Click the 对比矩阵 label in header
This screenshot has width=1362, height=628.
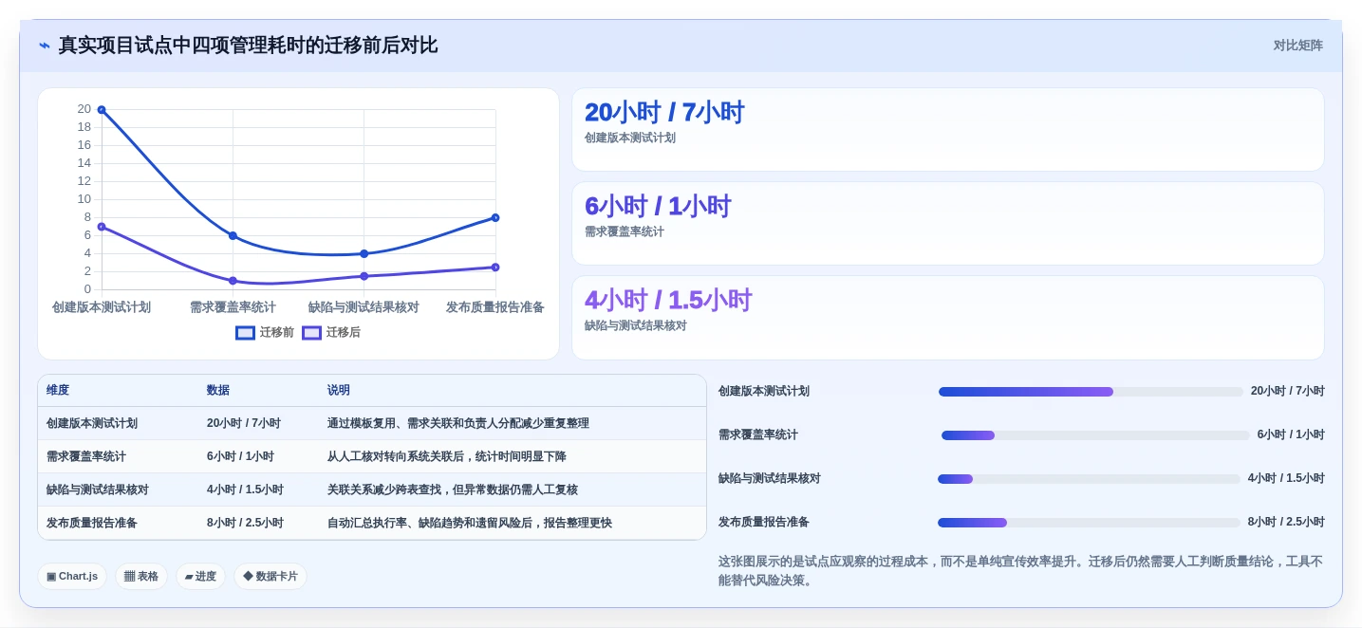1298,46
